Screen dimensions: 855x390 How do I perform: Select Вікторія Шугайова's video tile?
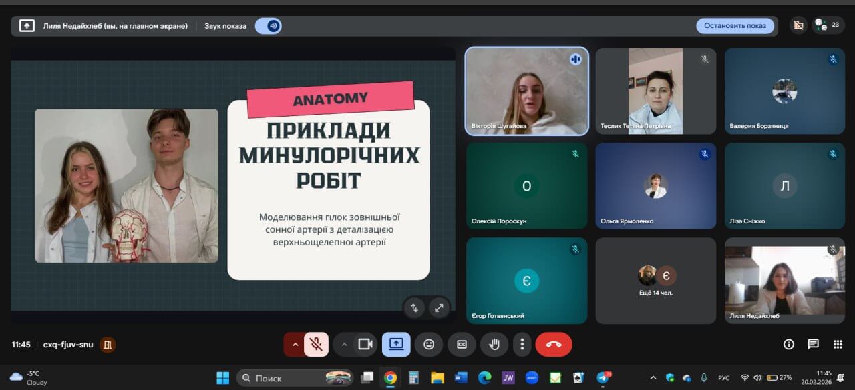526,91
